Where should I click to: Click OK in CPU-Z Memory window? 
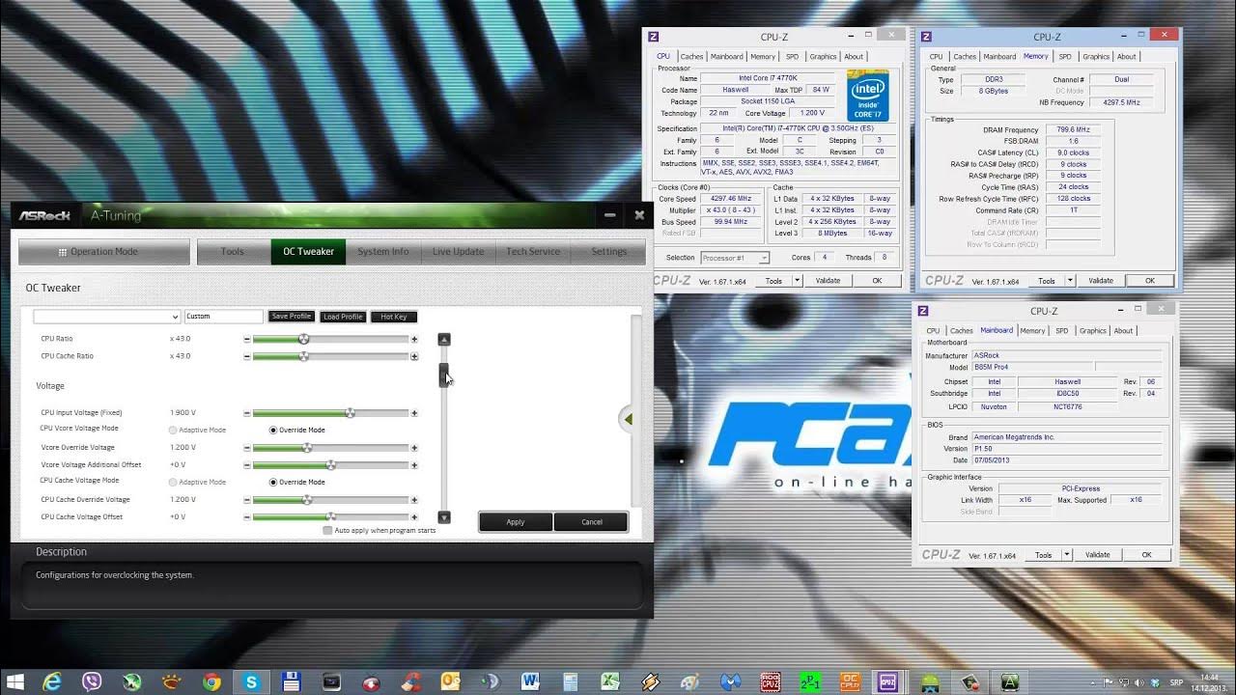coord(1150,281)
